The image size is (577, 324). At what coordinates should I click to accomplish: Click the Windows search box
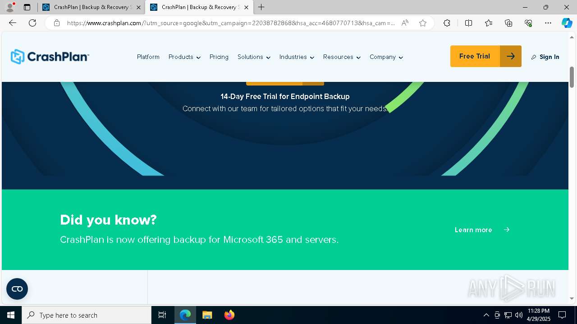87,315
